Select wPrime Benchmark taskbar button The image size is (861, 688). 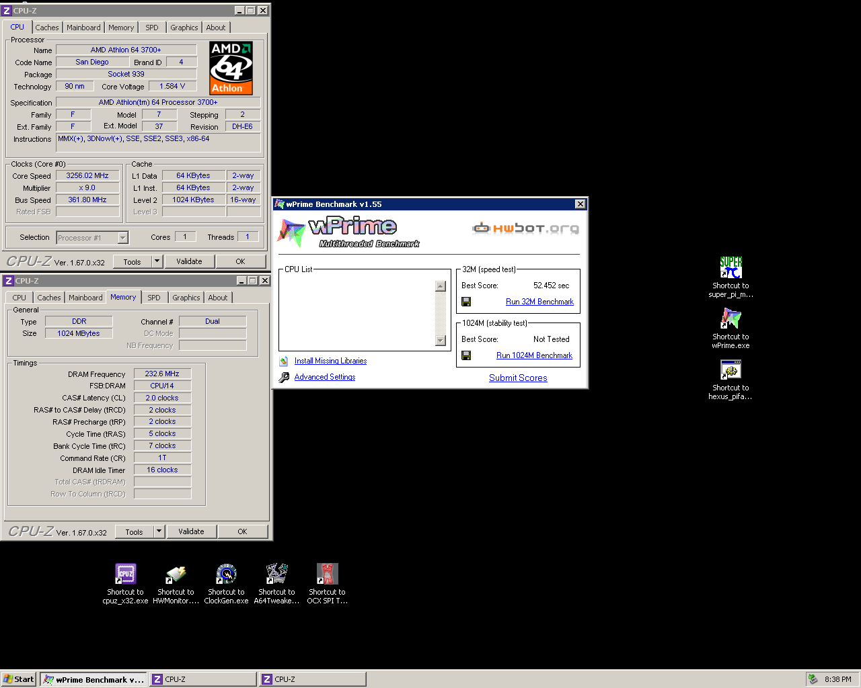coord(93,679)
